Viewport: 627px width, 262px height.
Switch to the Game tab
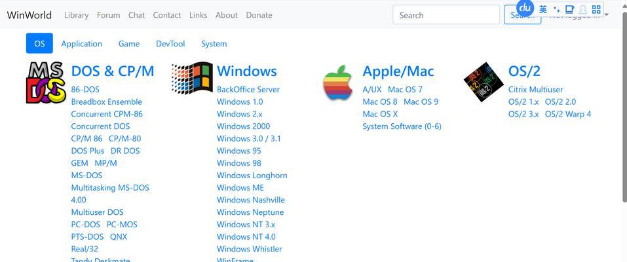point(129,44)
